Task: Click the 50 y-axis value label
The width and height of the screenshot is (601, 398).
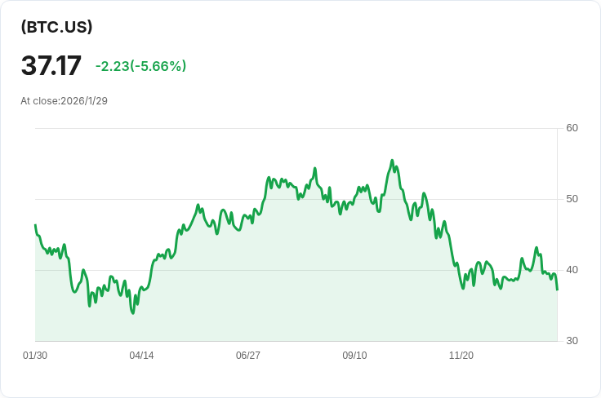Action: (572, 199)
